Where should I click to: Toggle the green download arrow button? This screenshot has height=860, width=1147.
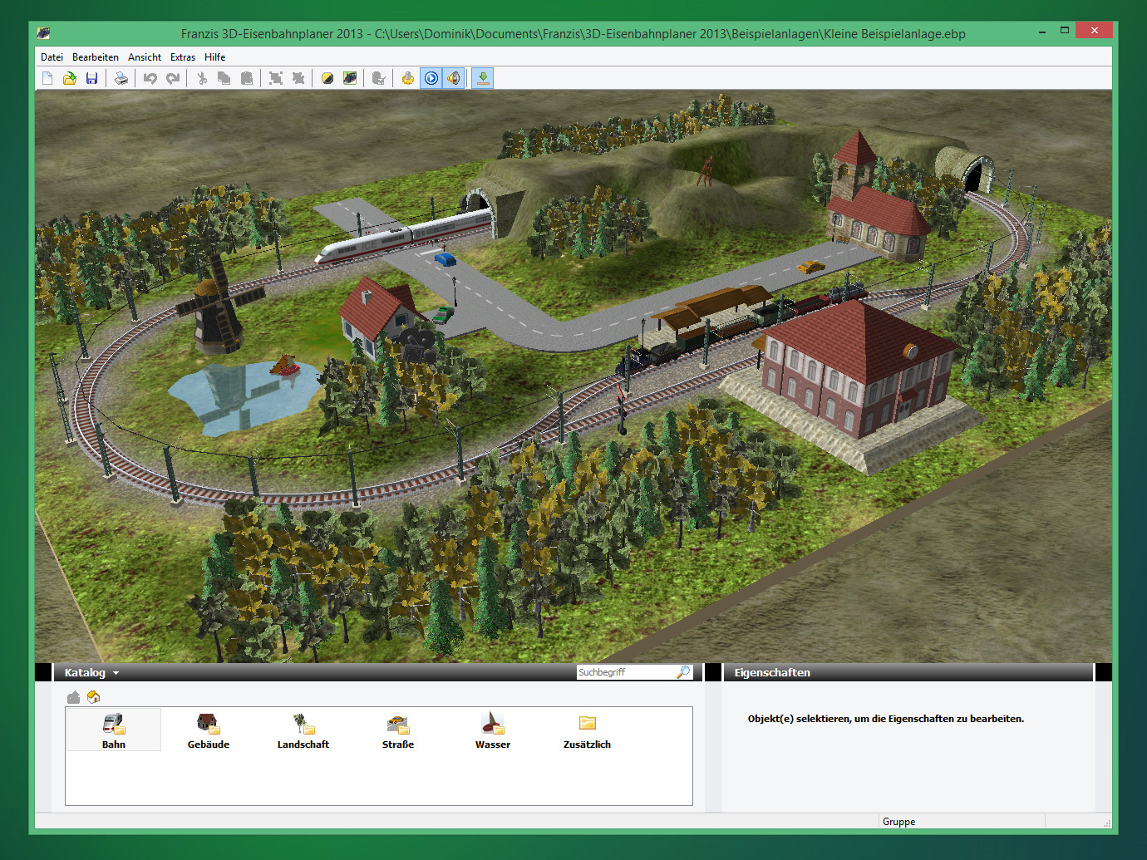pyautogui.click(x=483, y=78)
